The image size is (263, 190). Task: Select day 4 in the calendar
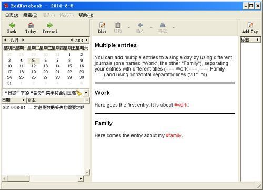(22, 61)
